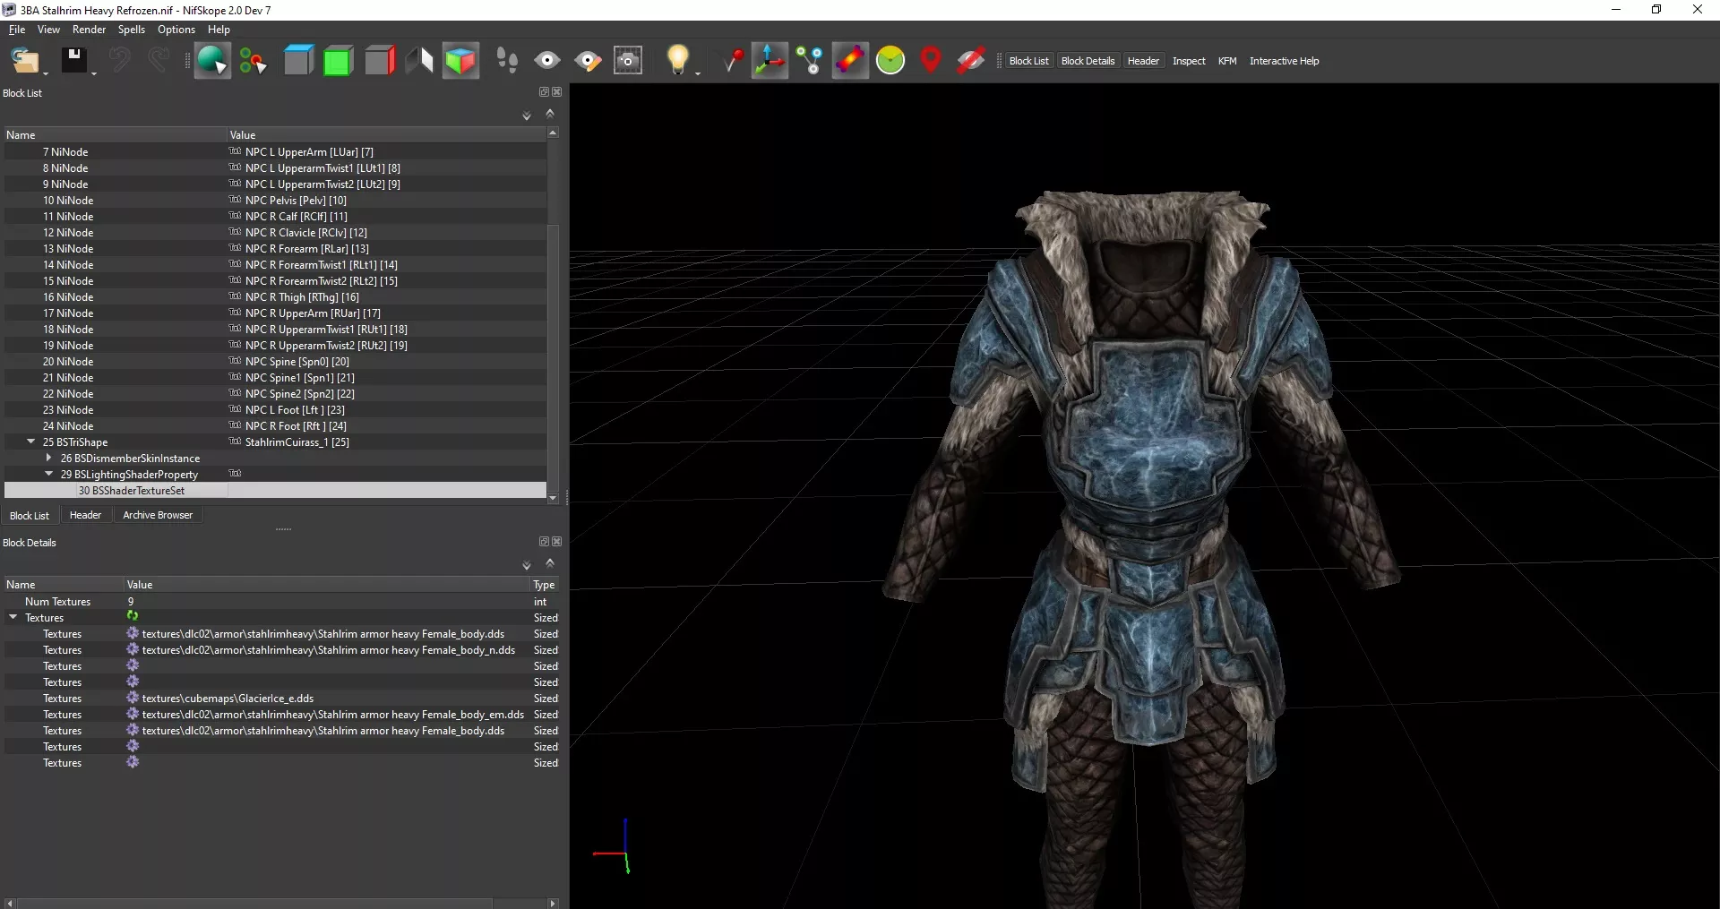1720x909 pixels.
Task: Toggle Header panel toolbar button
Action: click(x=1143, y=61)
